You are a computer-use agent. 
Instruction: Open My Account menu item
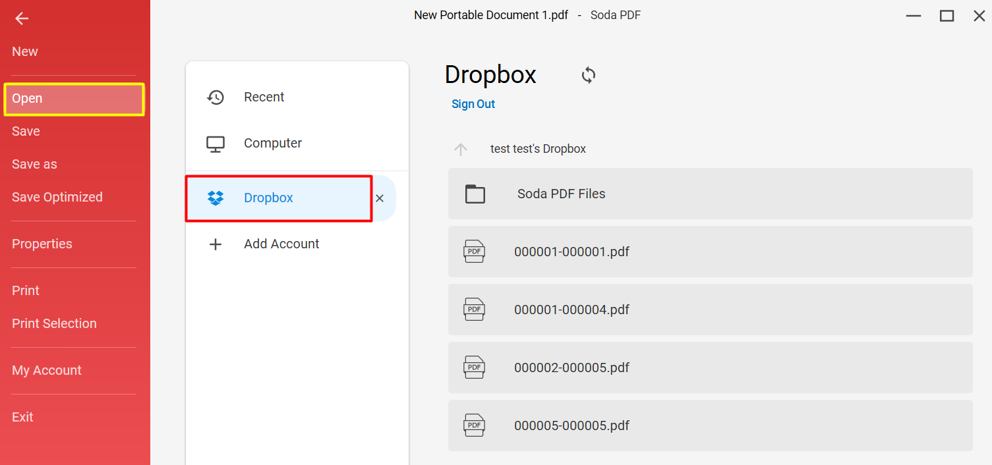[47, 370]
